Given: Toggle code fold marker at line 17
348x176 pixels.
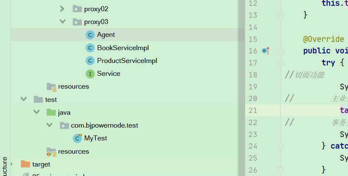Looking at the screenshot, I should [x=280, y=63].
